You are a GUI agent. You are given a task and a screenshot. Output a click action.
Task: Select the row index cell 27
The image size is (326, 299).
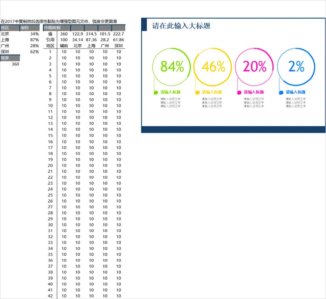point(50,207)
